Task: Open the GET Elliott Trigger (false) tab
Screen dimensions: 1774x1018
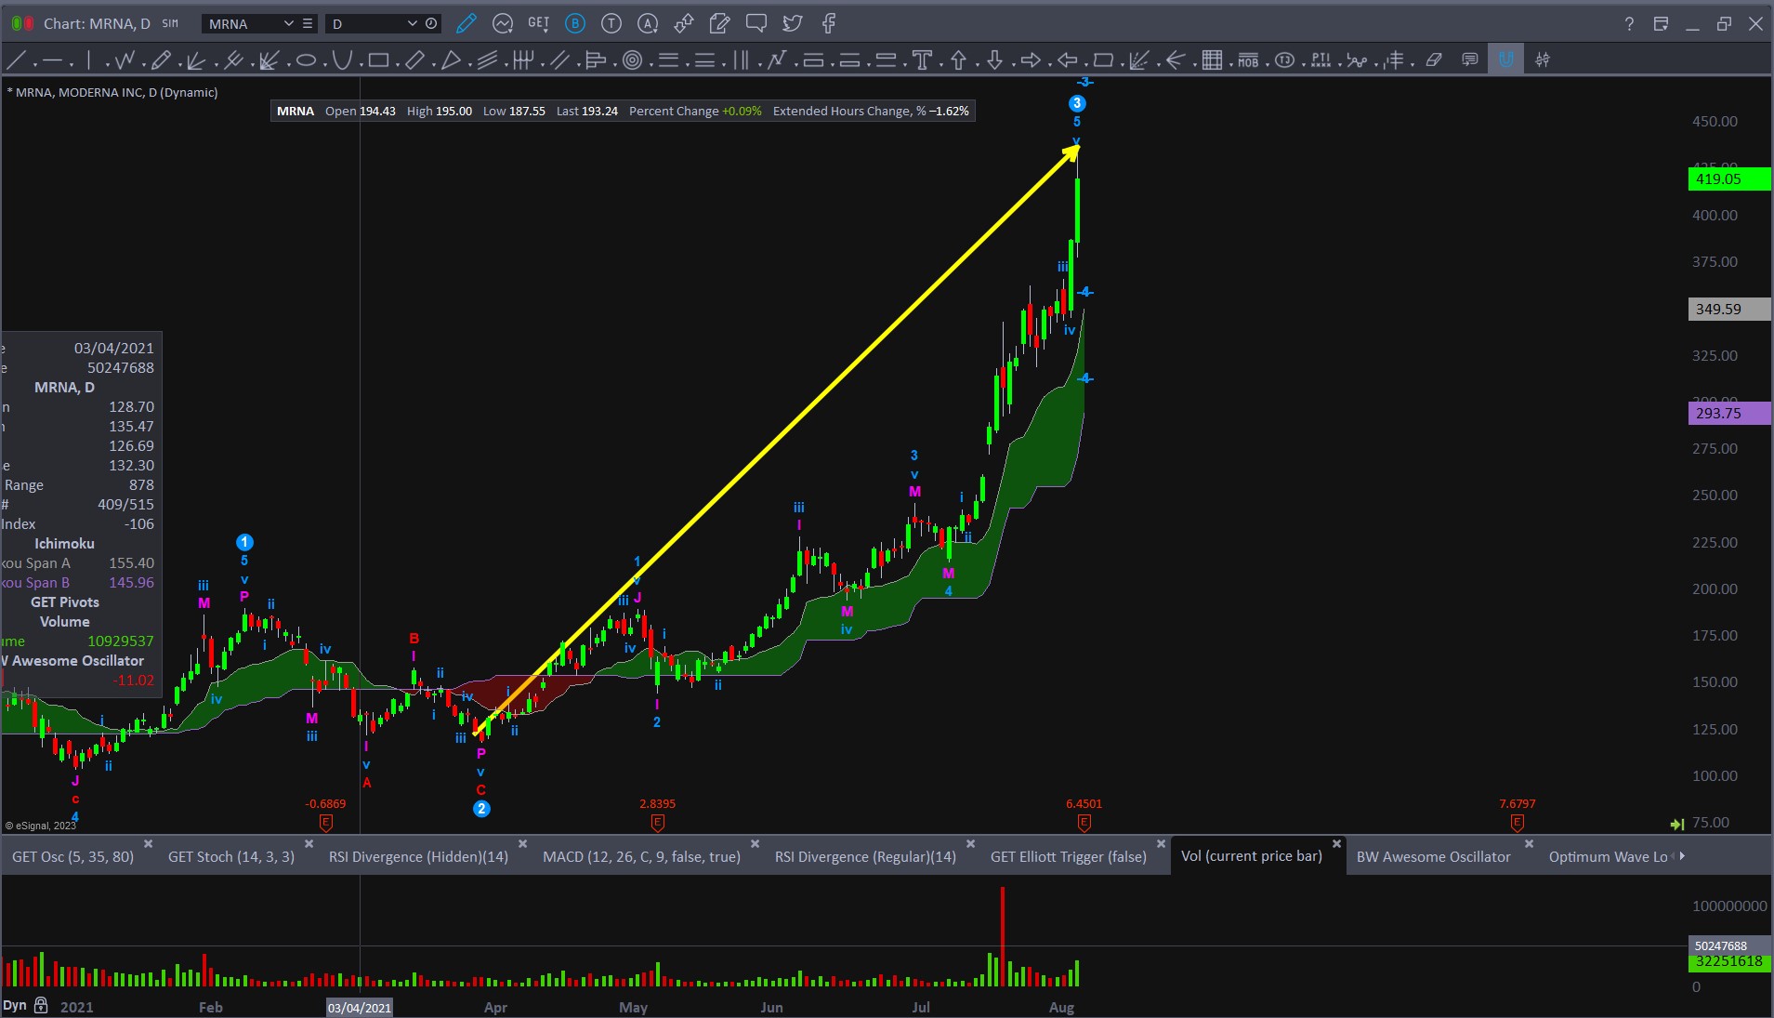Action: coord(1069,856)
